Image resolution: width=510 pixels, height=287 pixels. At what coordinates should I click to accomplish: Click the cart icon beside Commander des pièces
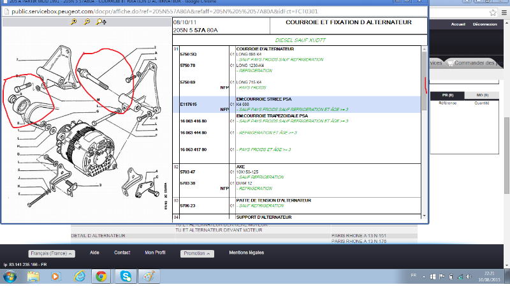click(x=451, y=63)
